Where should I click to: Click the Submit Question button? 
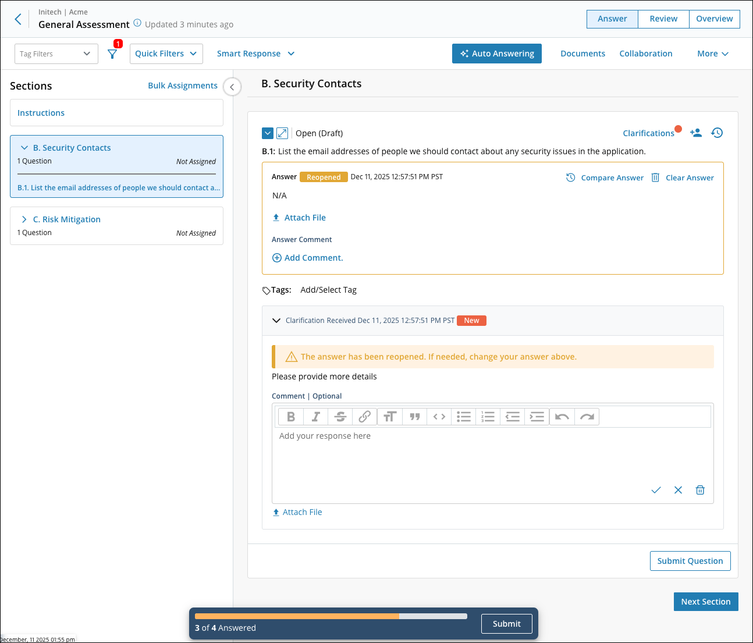point(690,561)
